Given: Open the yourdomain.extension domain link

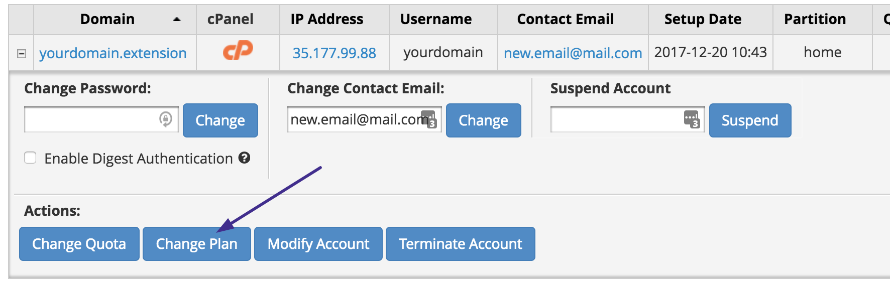Looking at the screenshot, I should click(x=113, y=53).
